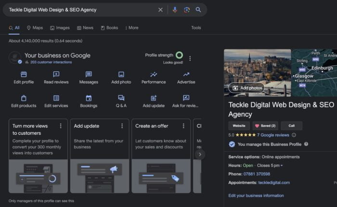Open teckledigital.com appointments link

pos(274,182)
